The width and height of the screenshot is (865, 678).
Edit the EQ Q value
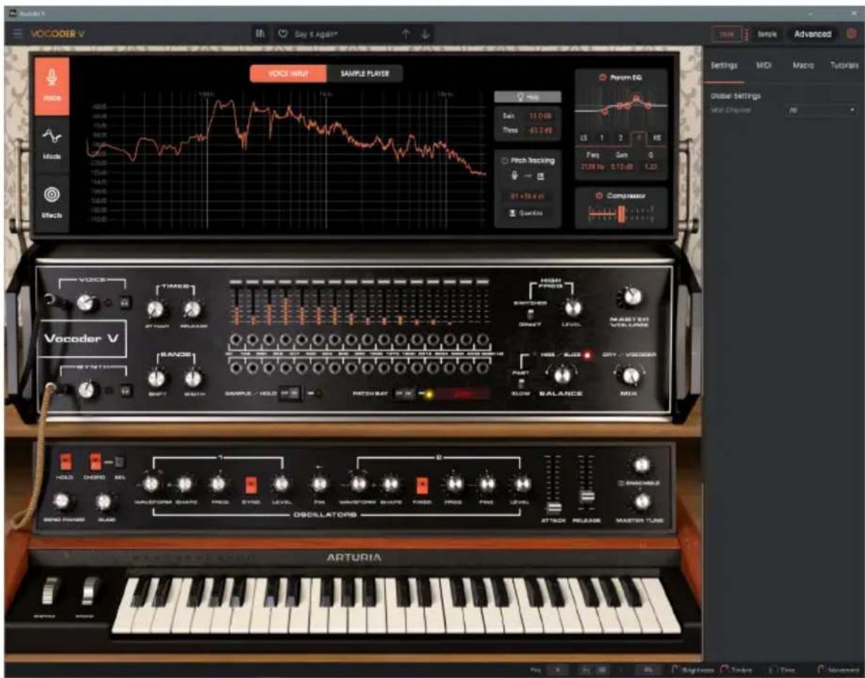point(652,166)
